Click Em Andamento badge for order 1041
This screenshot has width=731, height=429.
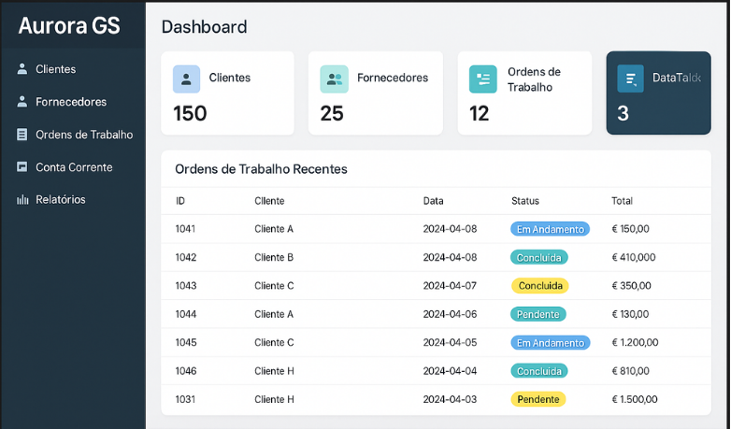click(x=550, y=229)
